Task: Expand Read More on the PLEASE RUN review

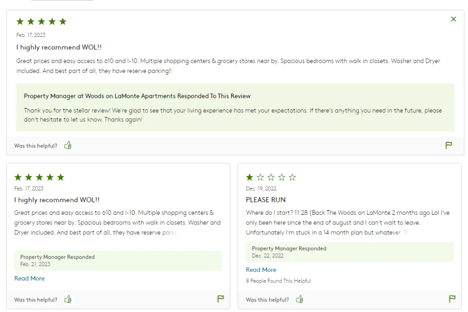Action: (x=261, y=270)
